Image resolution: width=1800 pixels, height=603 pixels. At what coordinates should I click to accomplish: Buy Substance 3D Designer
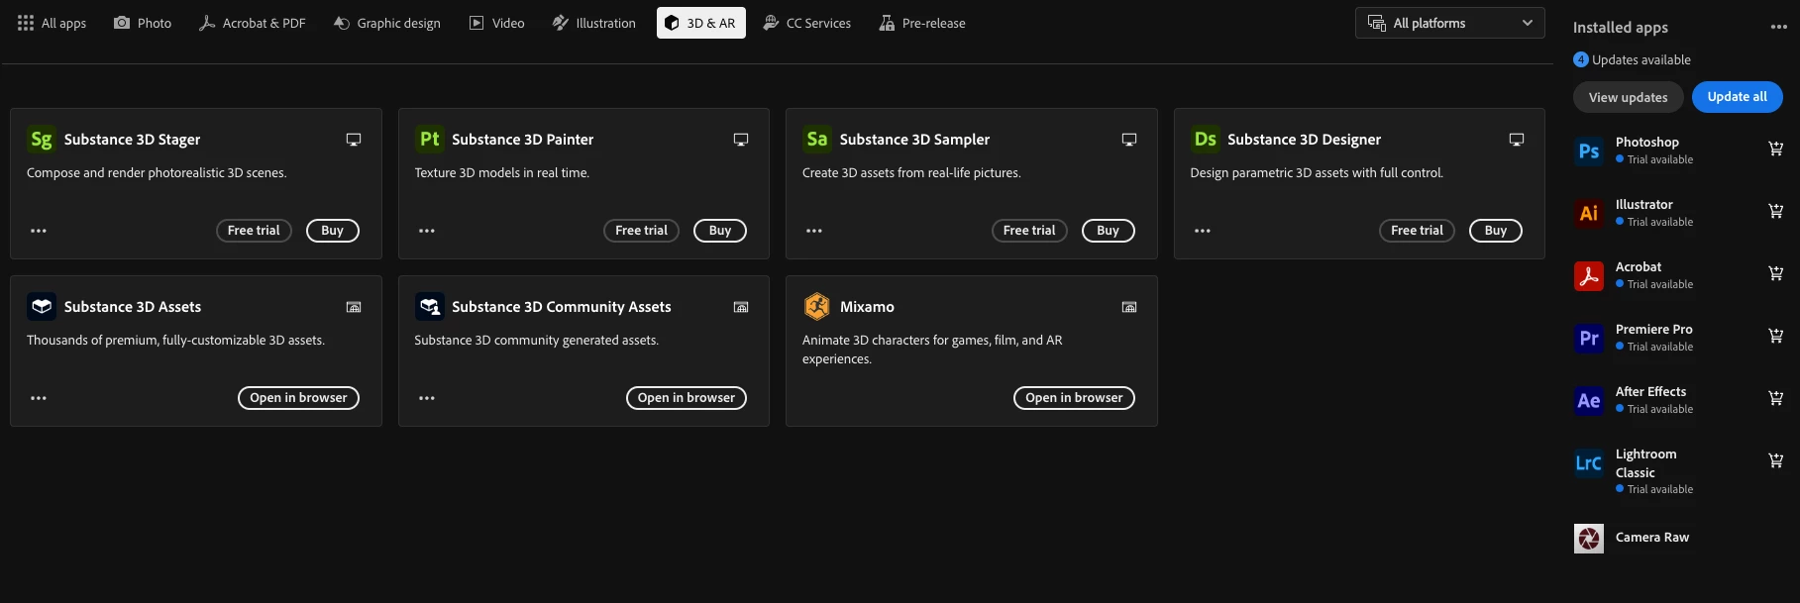tap(1496, 231)
